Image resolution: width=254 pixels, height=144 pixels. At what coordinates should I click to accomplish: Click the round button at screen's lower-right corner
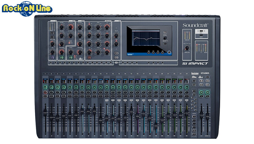pyautogui.click(x=169, y=52)
